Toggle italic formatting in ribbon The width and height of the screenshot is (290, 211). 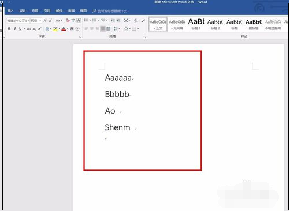[x=15, y=29]
